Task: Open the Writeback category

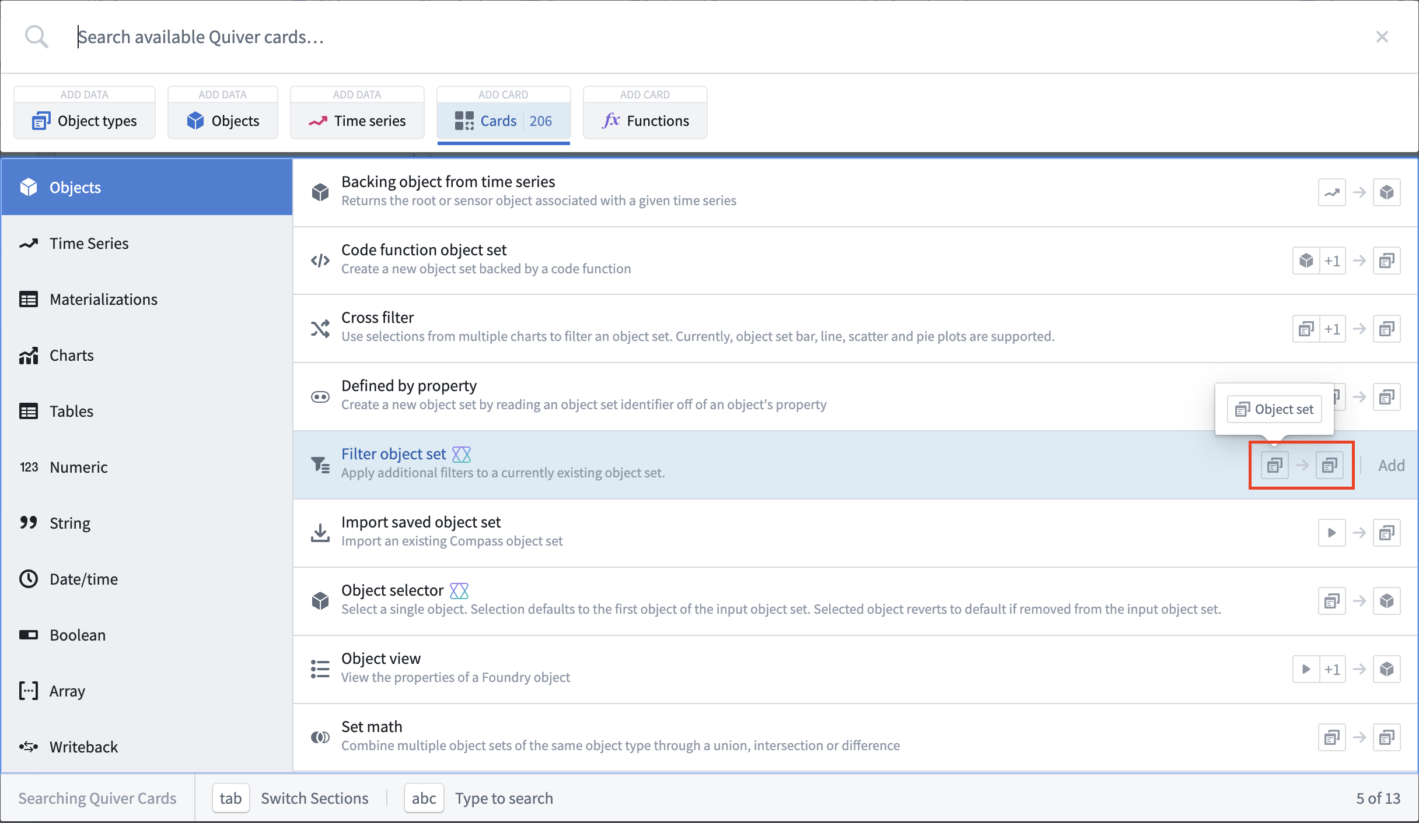Action: tap(147, 747)
